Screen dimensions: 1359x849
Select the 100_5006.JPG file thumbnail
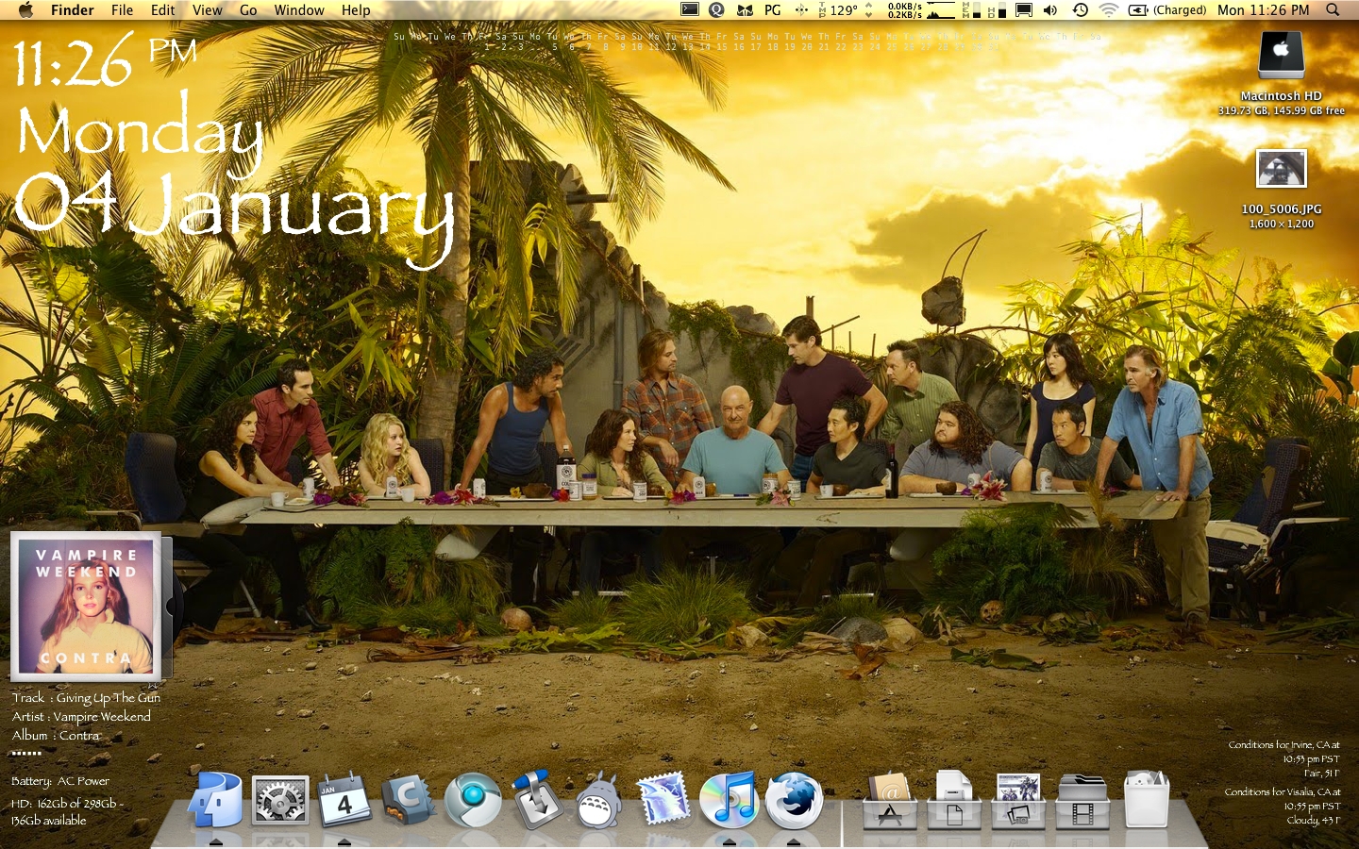(1282, 170)
